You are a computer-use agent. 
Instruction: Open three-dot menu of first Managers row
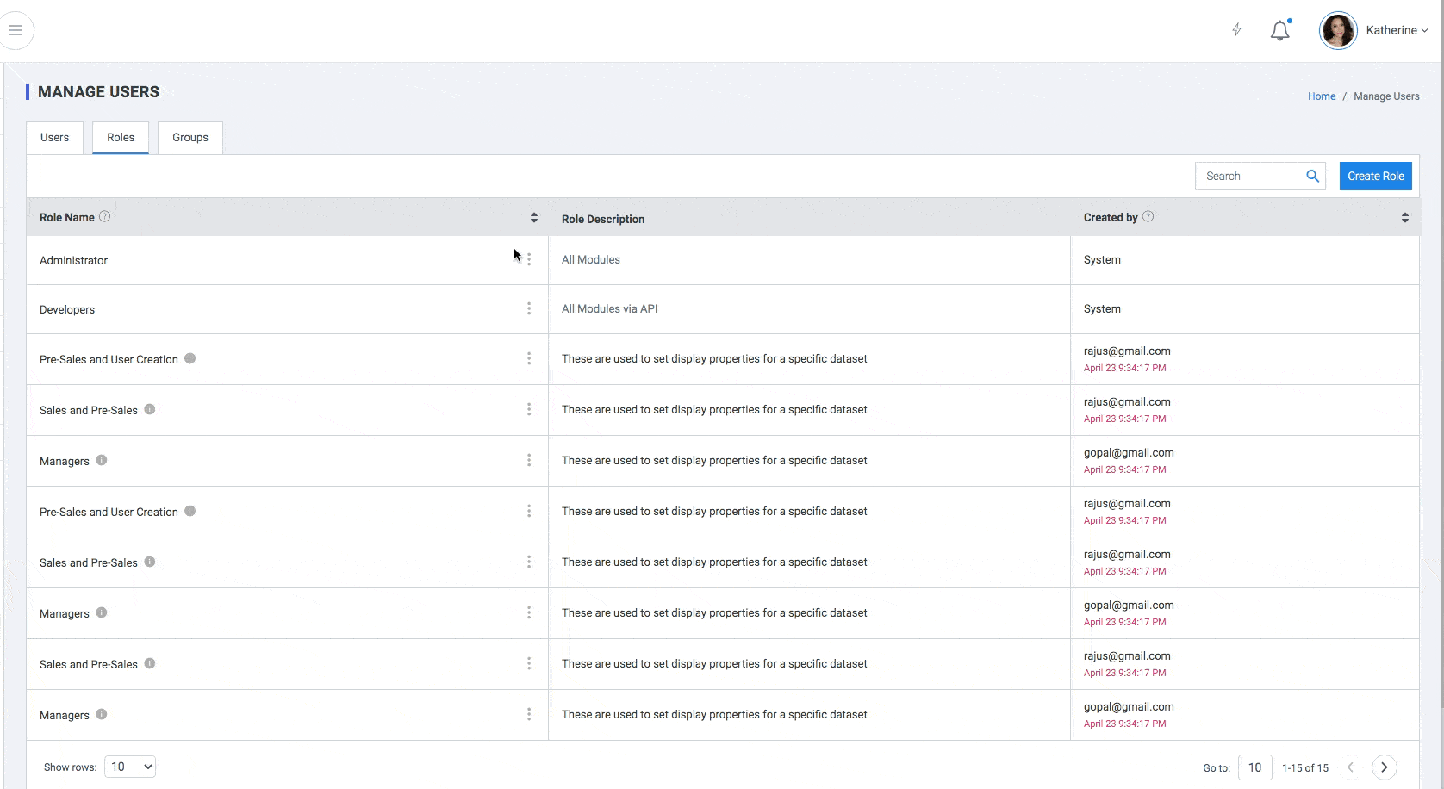(529, 460)
